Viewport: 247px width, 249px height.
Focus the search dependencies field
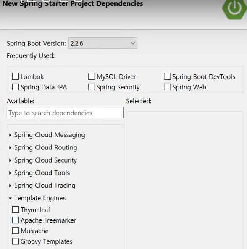(x=65, y=113)
